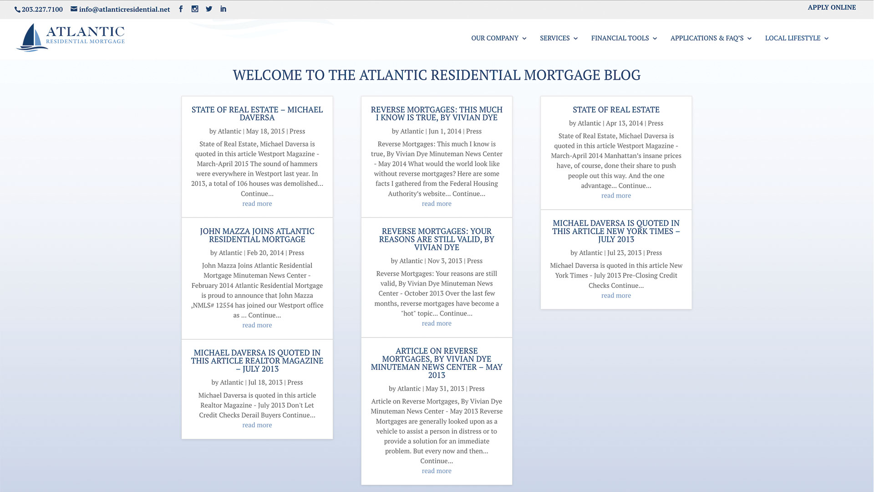Open the Financial Tools menu
This screenshot has width=874, height=492.
(620, 38)
